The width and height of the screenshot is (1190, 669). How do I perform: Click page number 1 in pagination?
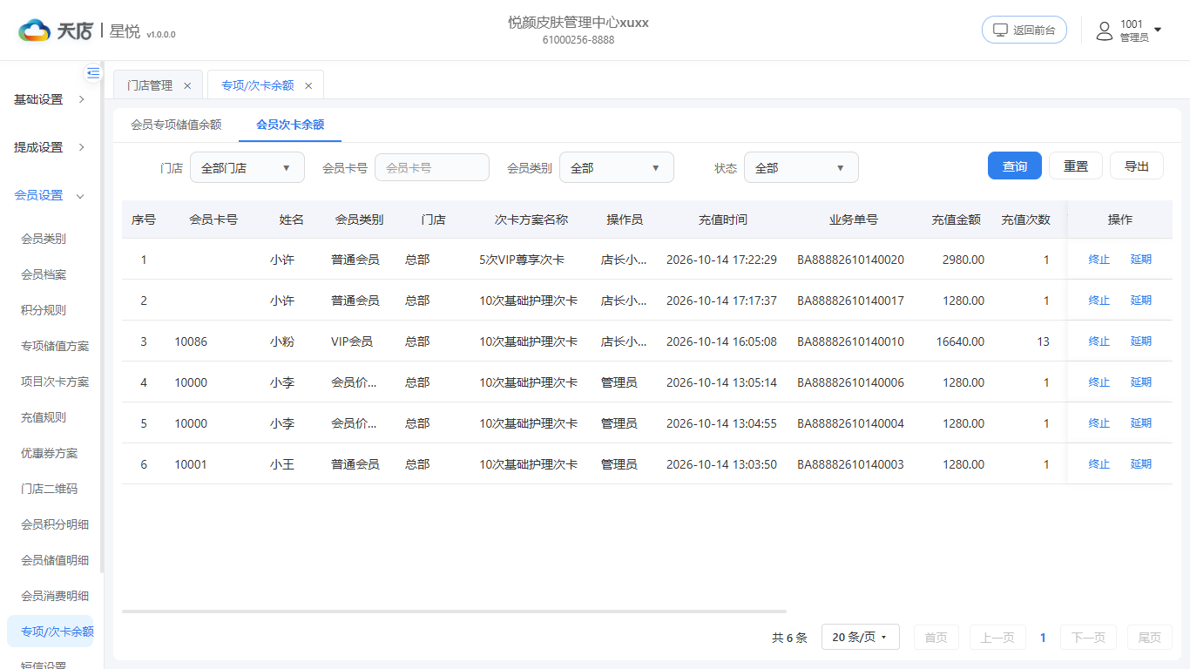(x=1043, y=638)
